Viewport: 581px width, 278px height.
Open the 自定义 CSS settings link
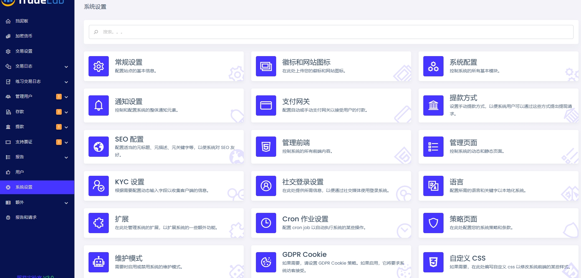(467, 258)
